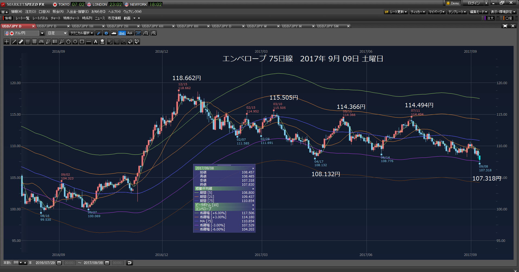Select the three horizontal lines tool
This screenshot has width=519, height=272.
[27, 42]
